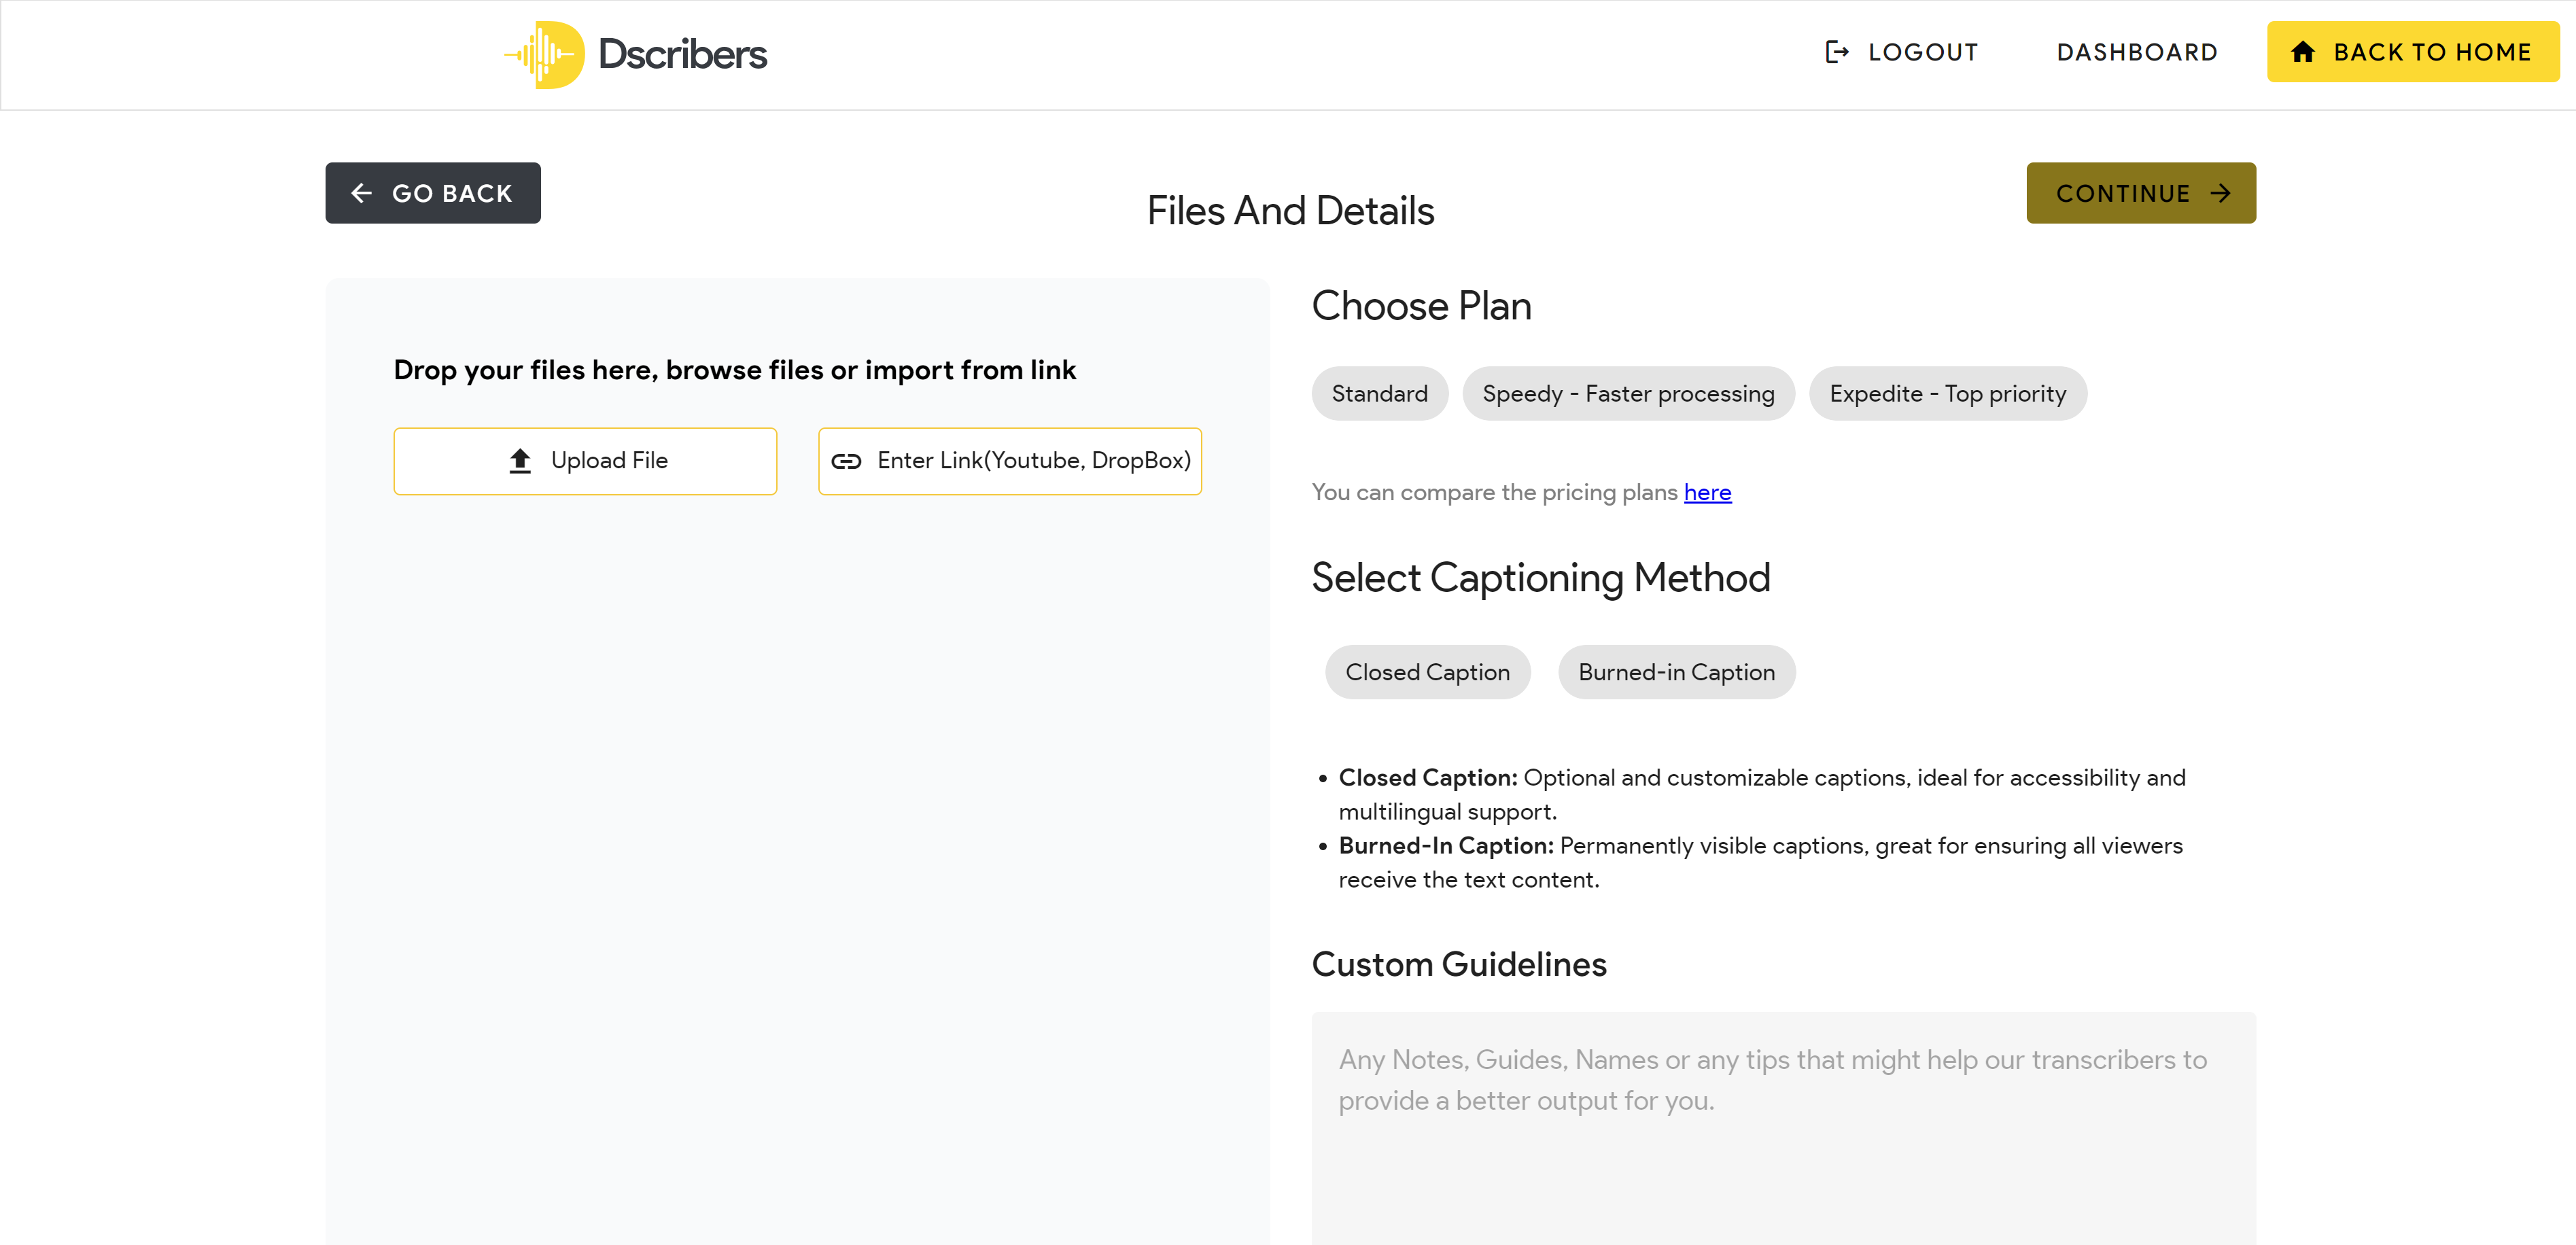
Task: Click the right arrow icon on Continue
Action: [x=2221, y=193]
